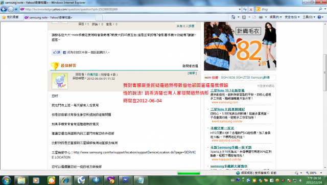This screenshot has width=327, height=185.
Task: Click the www.samsung.com ad URL
Action: 225,102
